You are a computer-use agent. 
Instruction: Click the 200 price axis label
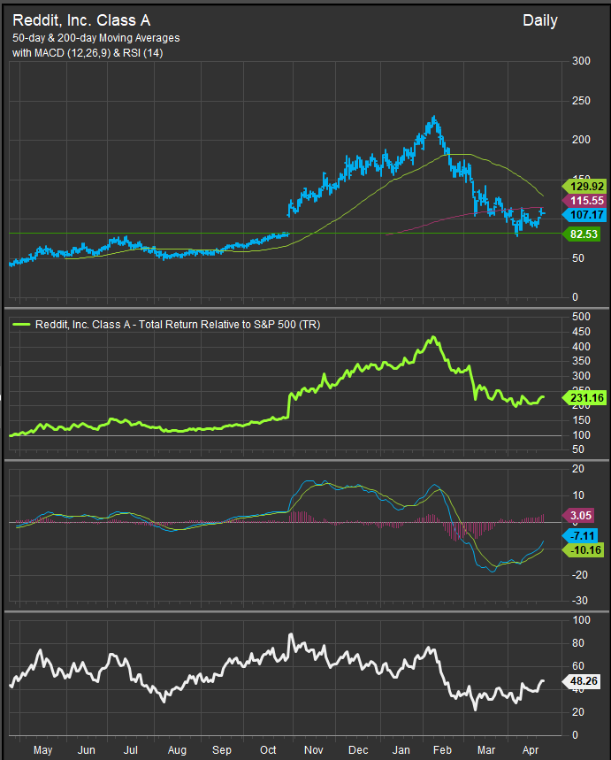pyautogui.click(x=581, y=140)
